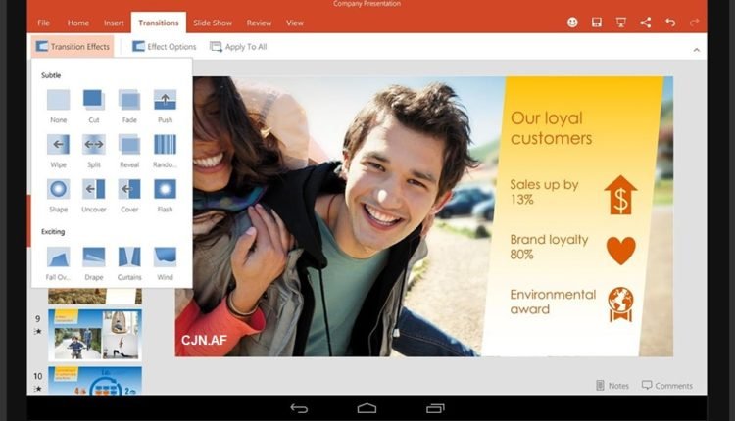Open the Comments pane
Screen dimensions: 735x421
coord(666,385)
